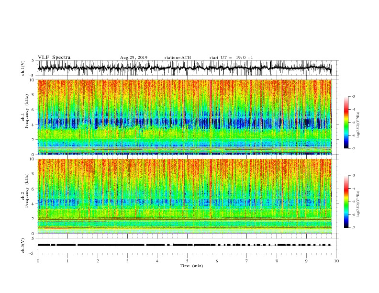The height and width of the screenshot is (293, 379).
Task: Click time axis tick label "2"
Action: (98, 261)
